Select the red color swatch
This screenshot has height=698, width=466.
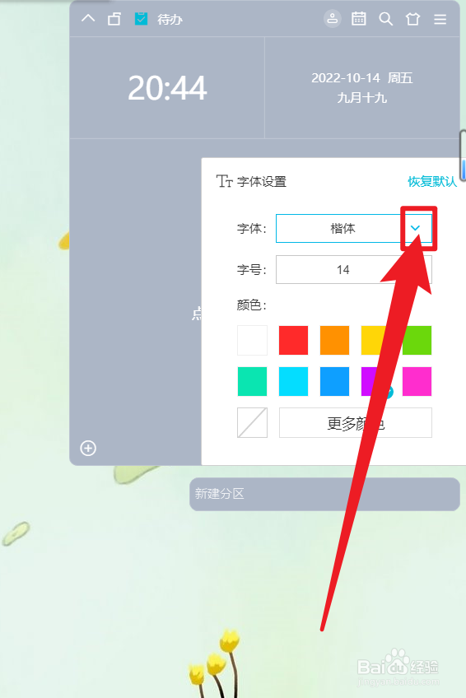pos(293,340)
